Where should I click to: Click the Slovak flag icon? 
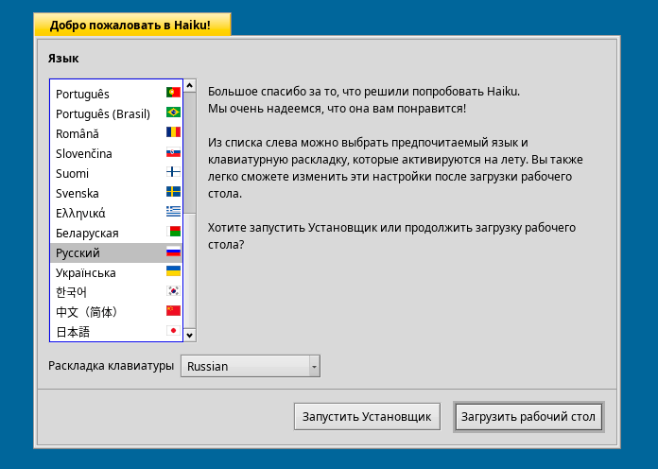(x=173, y=152)
